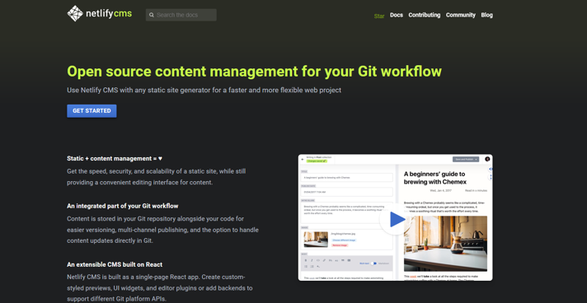587x303 pixels.
Task: Click the link icon in the body toolbar
Action: (x=324, y=260)
